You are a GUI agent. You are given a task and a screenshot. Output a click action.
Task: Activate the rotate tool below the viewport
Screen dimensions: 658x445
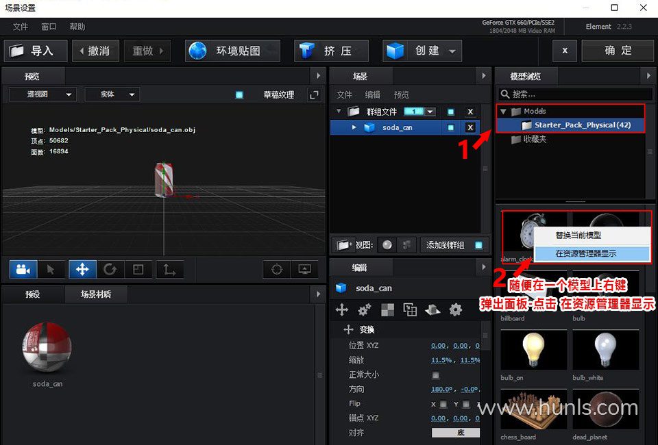[x=110, y=269]
